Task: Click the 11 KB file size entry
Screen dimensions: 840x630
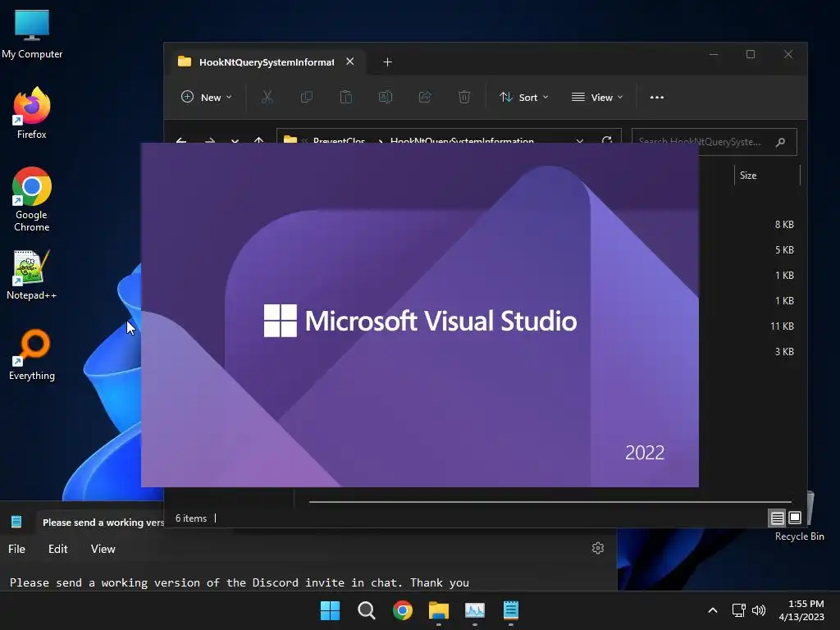Action: (x=782, y=326)
